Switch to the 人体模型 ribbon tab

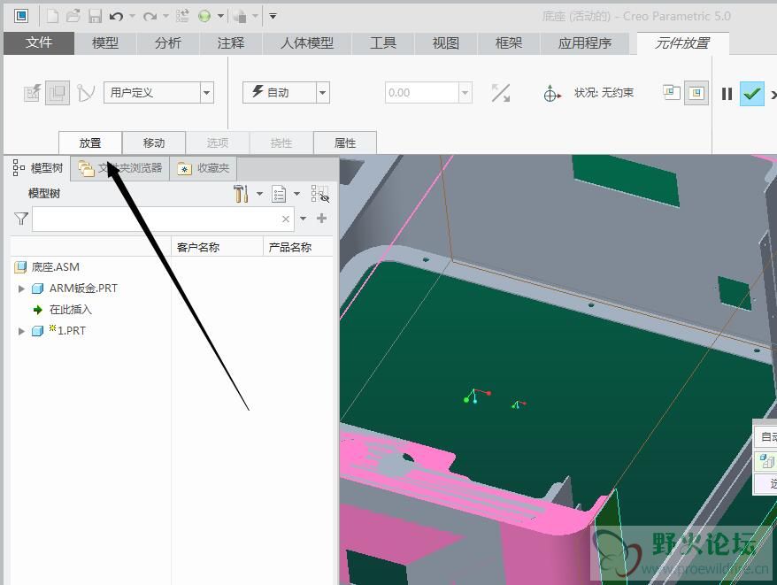[307, 43]
